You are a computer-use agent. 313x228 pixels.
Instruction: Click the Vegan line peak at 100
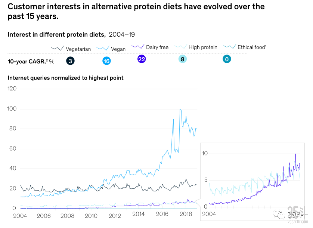[180, 110]
